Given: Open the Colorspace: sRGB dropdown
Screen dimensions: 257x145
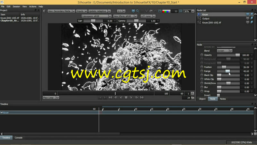Looking at the screenshot, I should coord(97,16).
